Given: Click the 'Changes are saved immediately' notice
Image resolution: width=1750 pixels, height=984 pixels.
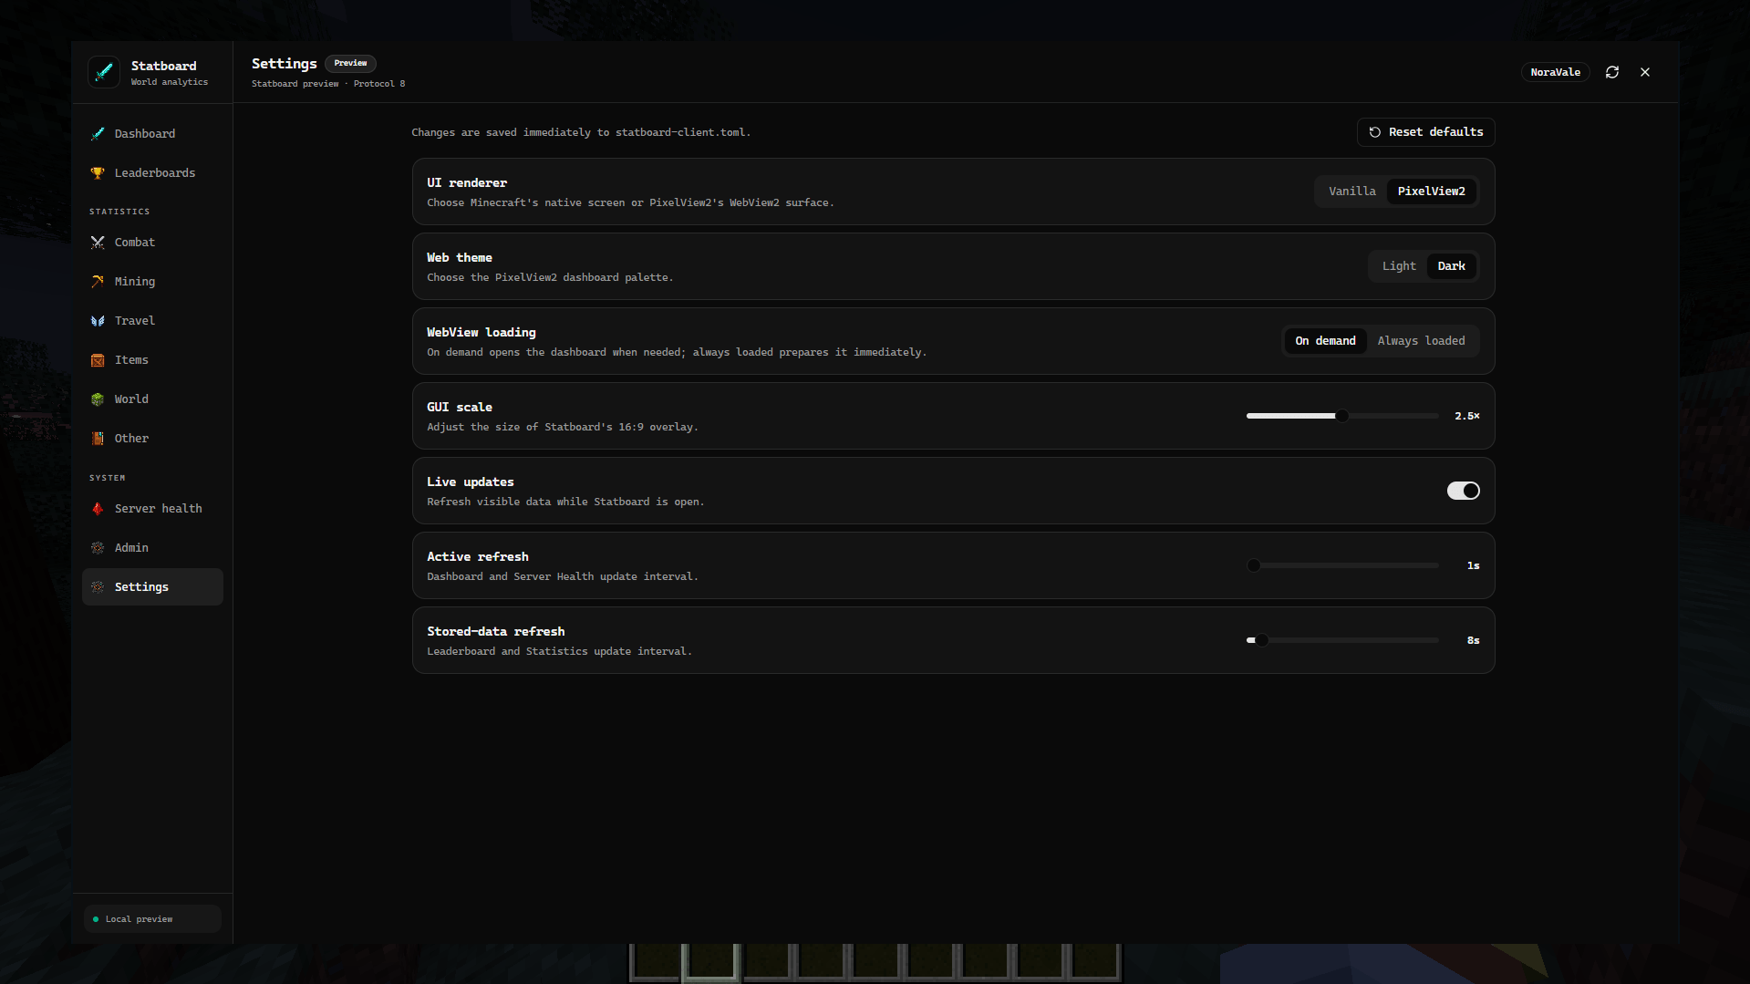Looking at the screenshot, I should [581, 132].
